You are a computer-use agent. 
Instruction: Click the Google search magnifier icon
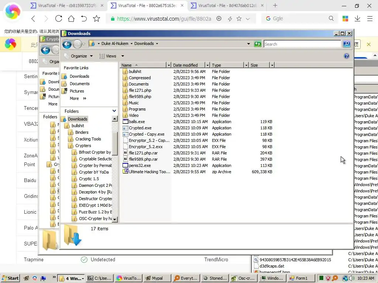click(x=331, y=18)
